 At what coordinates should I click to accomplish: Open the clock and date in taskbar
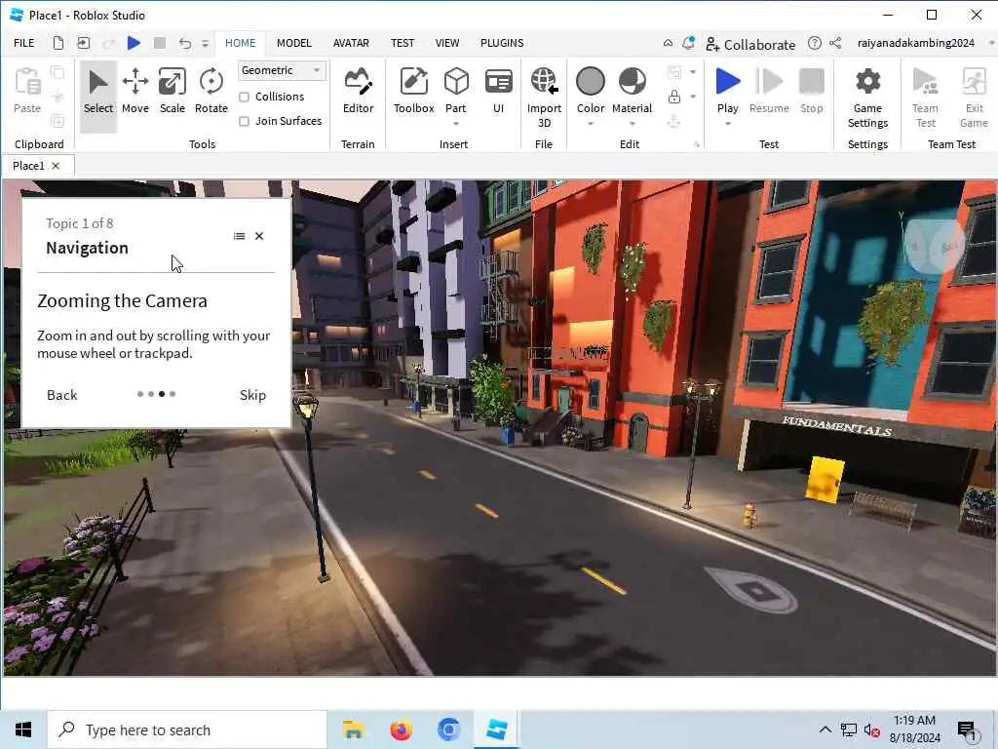click(914, 729)
